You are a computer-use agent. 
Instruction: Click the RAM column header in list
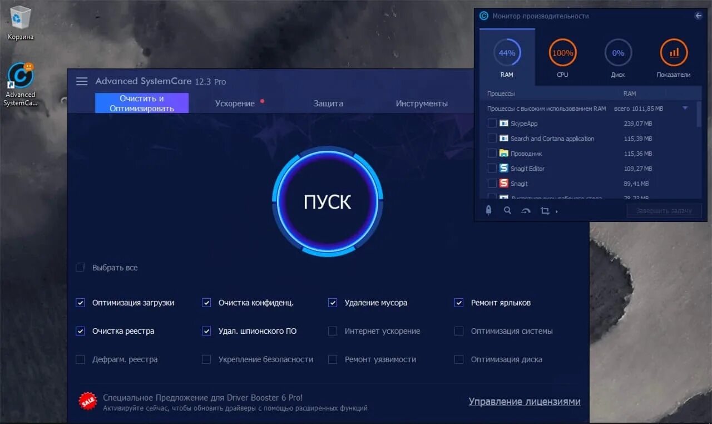click(x=630, y=93)
